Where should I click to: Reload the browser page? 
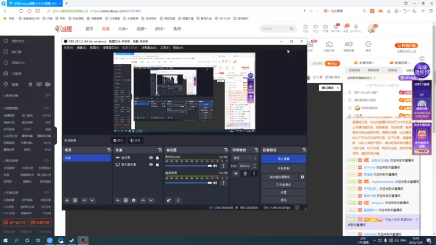(21, 11)
